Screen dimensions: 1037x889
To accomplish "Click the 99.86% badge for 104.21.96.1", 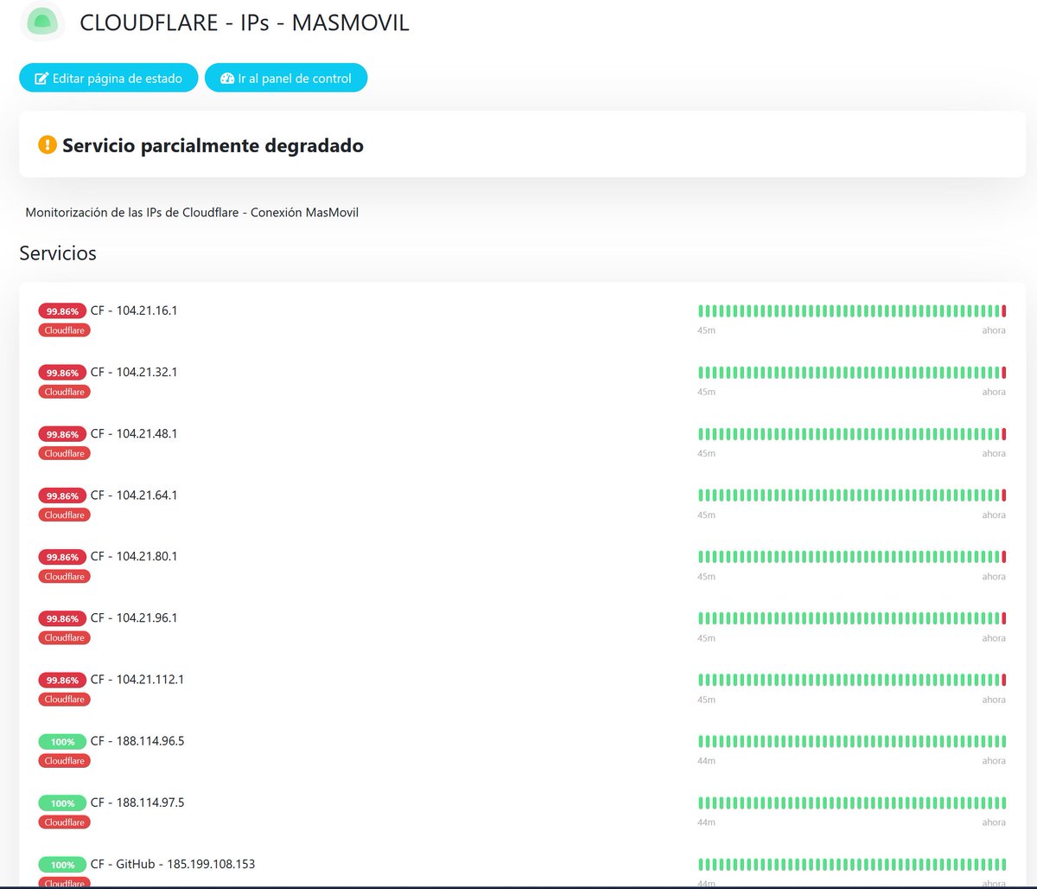I will click(62, 618).
